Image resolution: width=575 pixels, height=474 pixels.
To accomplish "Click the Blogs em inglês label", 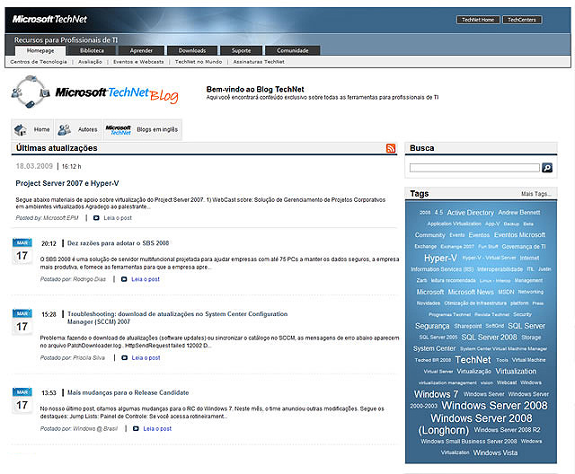I will coord(157,129).
